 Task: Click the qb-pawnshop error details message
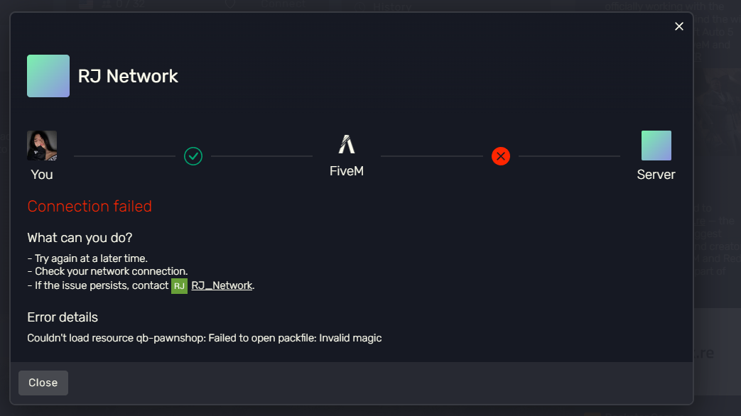click(x=204, y=338)
